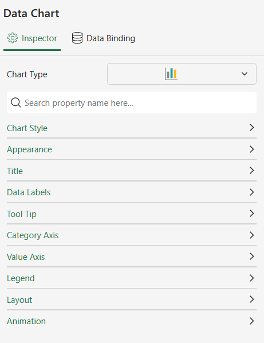
Task: Focus the search property name field
Action: coord(132,102)
